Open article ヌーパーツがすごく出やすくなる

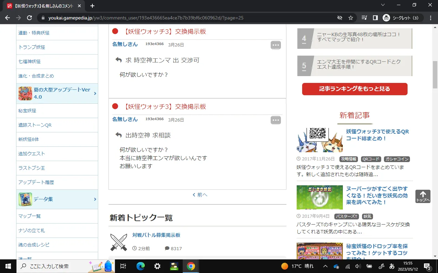pyautogui.click(x=377, y=196)
